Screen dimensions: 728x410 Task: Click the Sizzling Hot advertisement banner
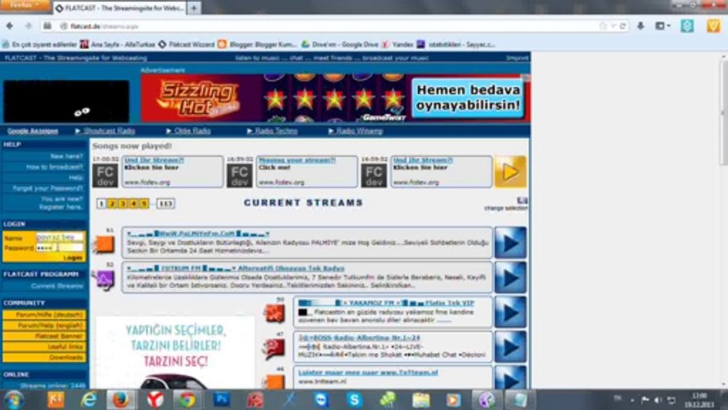point(335,98)
